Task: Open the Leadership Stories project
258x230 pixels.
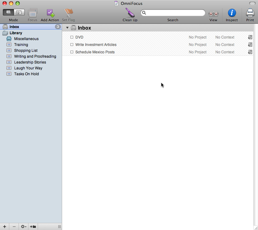Action: [x=31, y=62]
